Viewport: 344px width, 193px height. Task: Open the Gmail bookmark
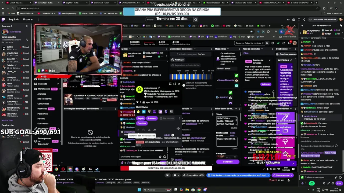[x=11, y=13]
